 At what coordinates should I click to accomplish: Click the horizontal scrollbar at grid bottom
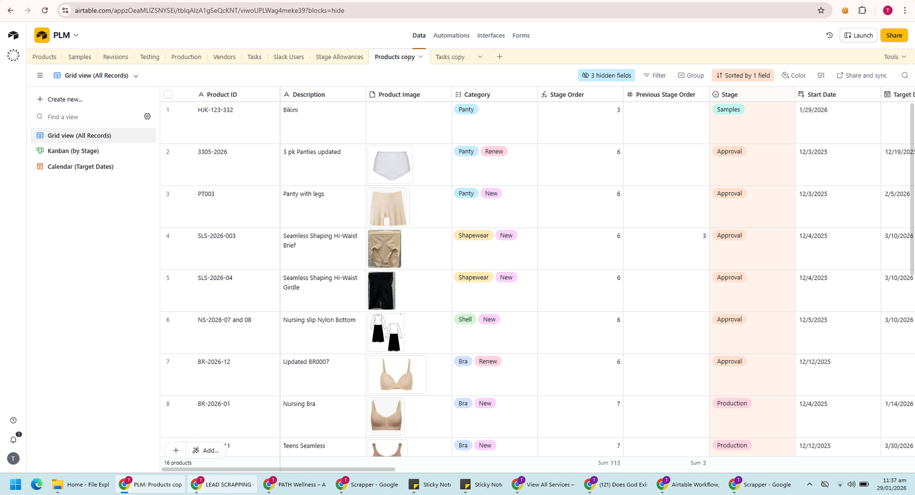(x=278, y=469)
